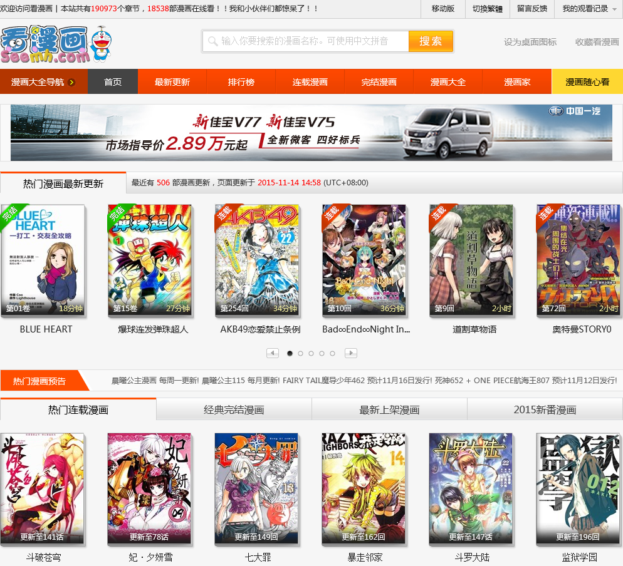Viewport: 623px width, 566px height.
Task: Expand the 漫画大全导航 menu
Action: (44, 82)
